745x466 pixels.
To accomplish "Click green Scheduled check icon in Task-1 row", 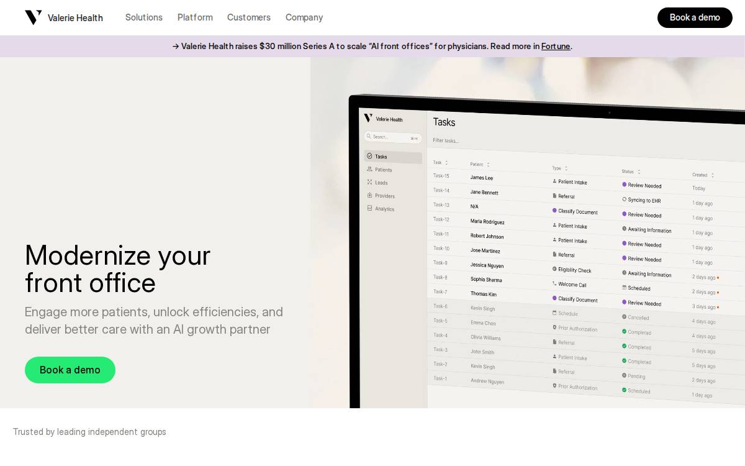I will (x=625, y=390).
